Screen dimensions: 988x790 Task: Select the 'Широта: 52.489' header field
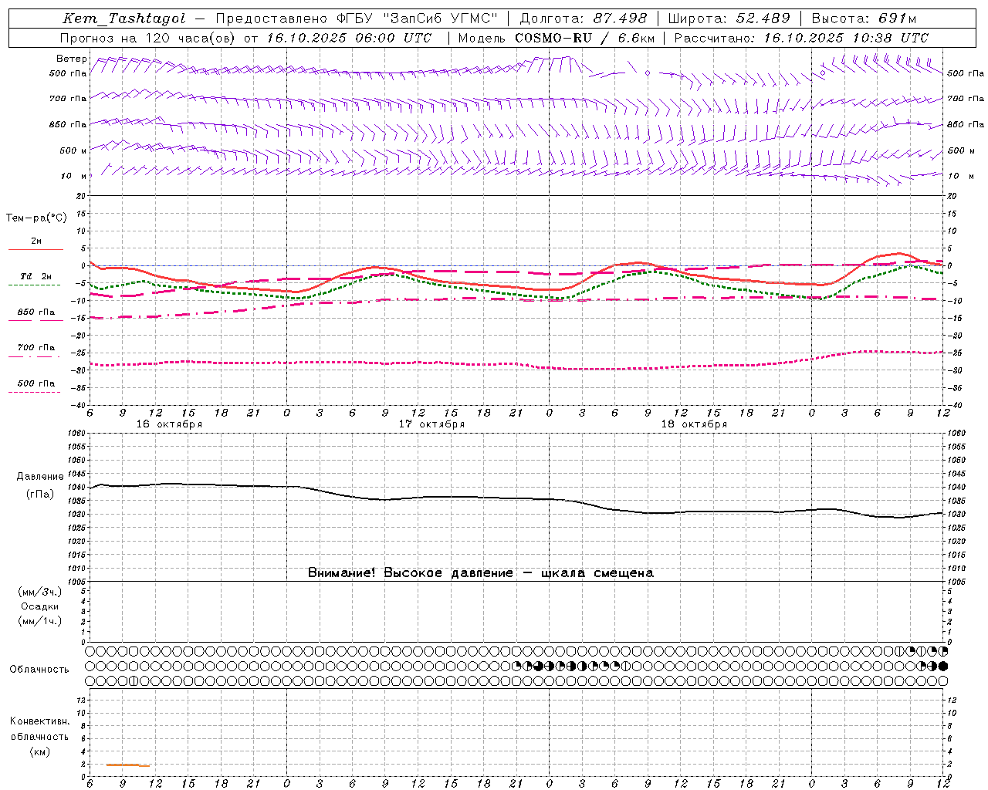(729, 19)
